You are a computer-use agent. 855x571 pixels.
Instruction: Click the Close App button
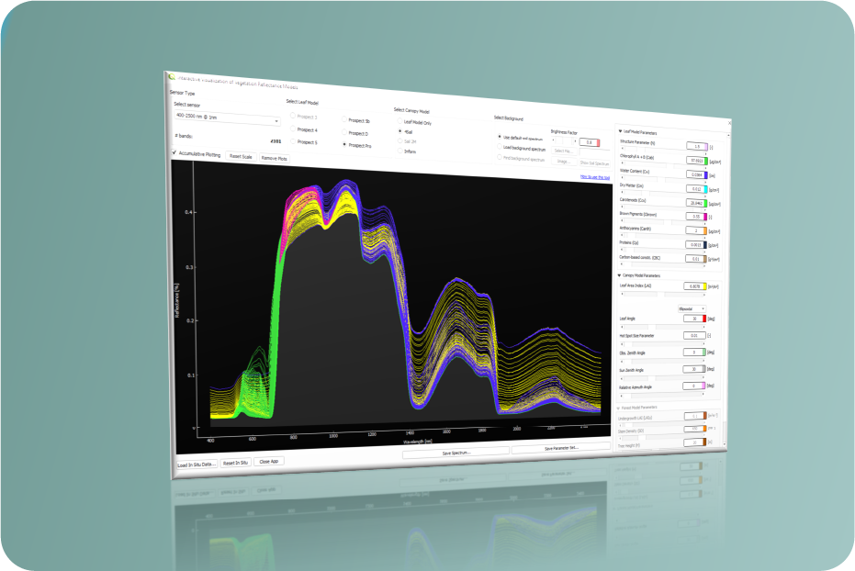[269, 461]
